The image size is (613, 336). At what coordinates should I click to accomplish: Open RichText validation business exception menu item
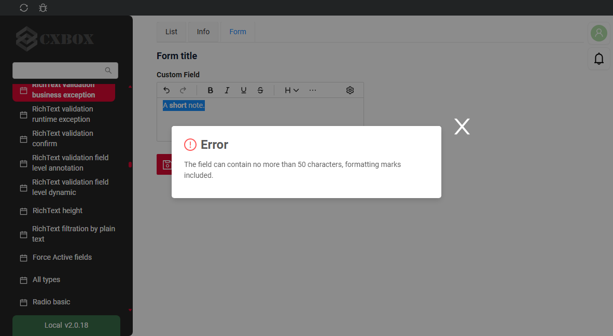[x=64, y=92]
